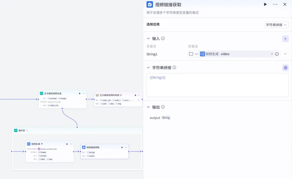Click the 视频链接获取 canvas node icon

[x=84, y=147]
